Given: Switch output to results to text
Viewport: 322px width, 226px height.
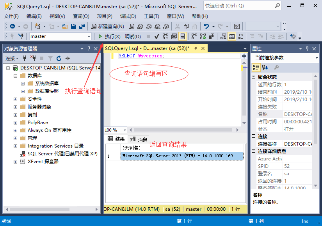Looking at the screenshot, I should [223, 36].
